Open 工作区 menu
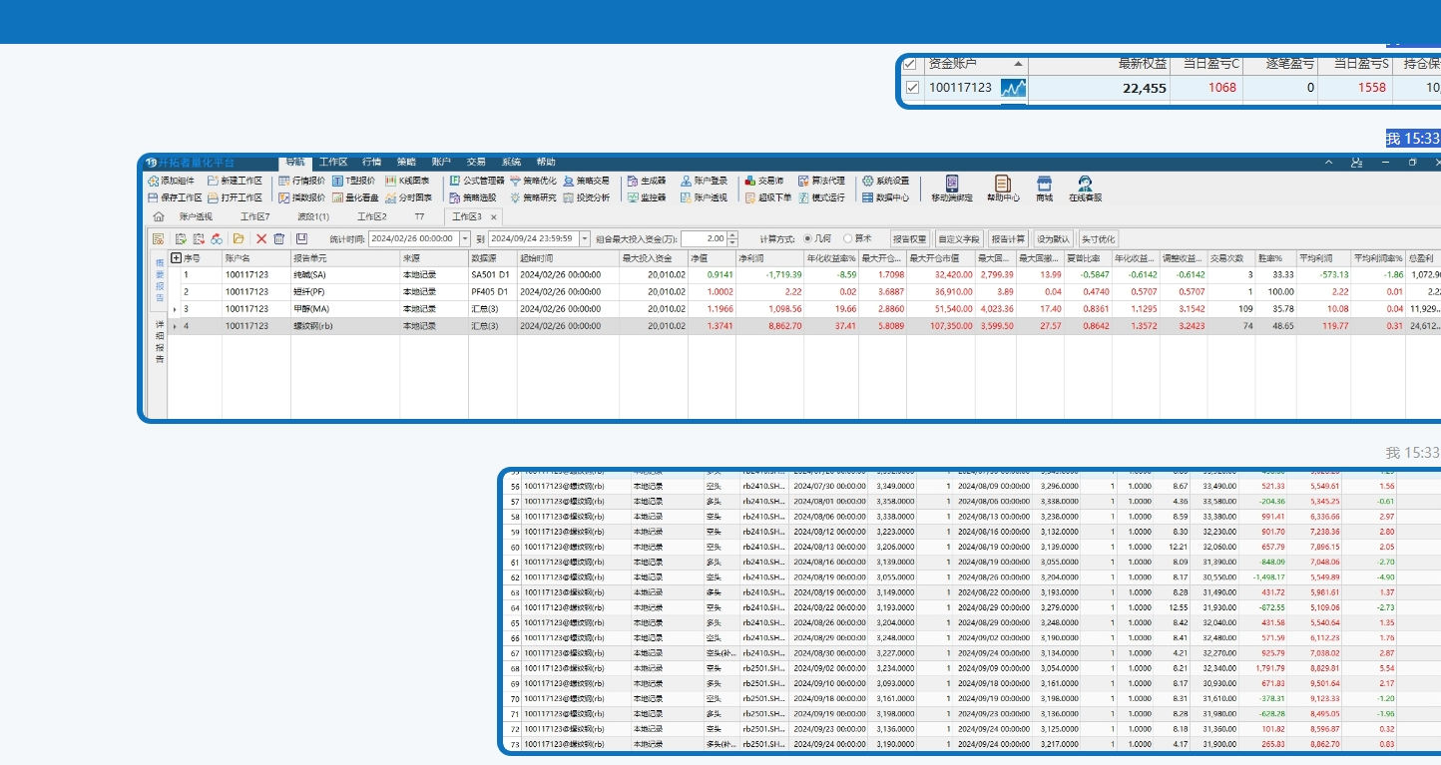This screenshot has width=1441, height=765. tap(333, 162)
